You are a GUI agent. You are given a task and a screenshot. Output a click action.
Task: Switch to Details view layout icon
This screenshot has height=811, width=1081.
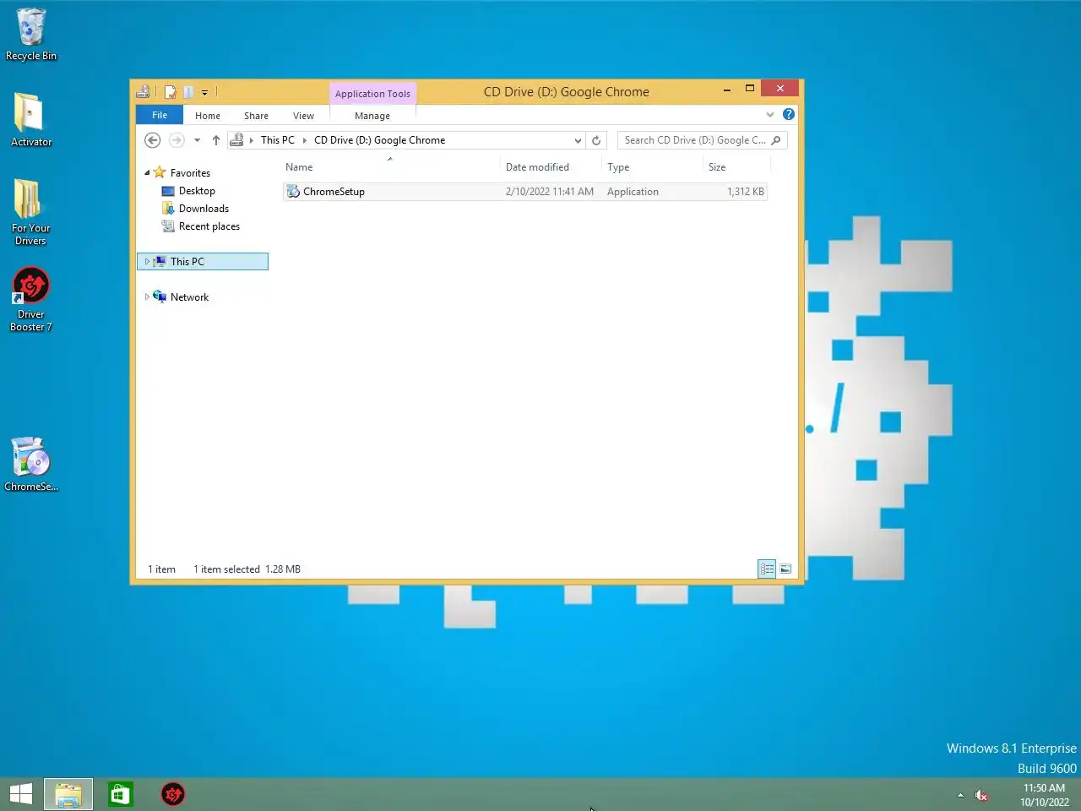coord(767,569)
